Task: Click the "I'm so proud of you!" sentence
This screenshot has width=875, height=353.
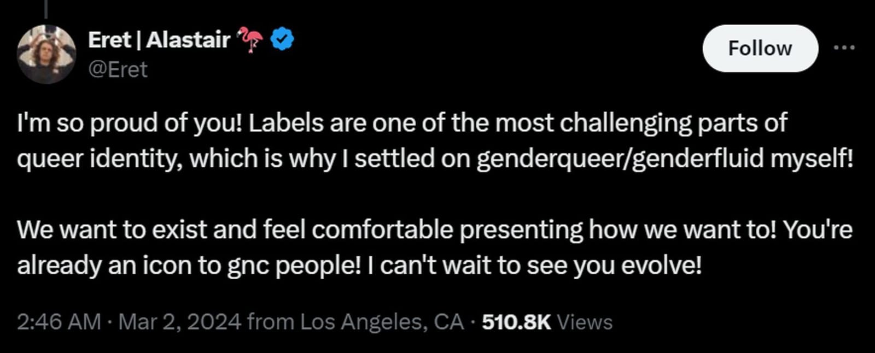Action: tap(129, 123)
